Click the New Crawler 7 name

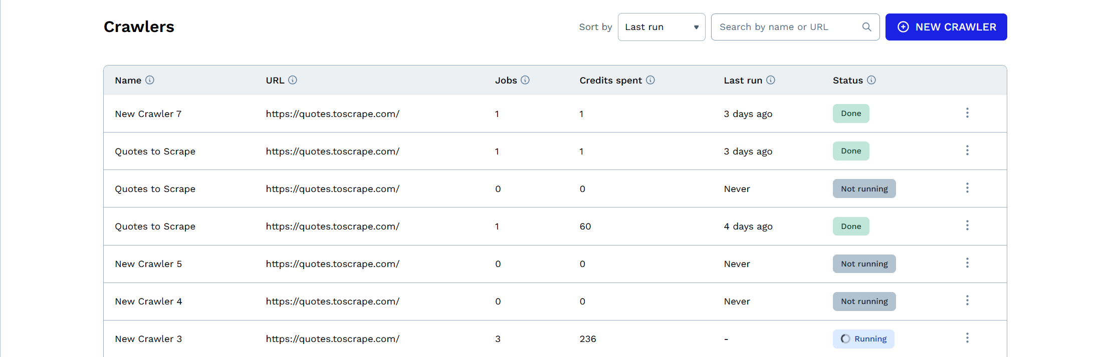(x=148, y=114)
